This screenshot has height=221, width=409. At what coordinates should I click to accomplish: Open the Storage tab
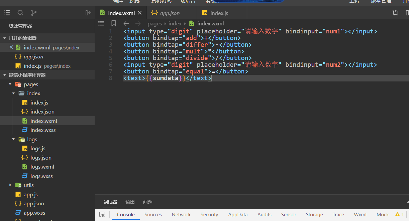pyautogui.click(x=314, y=215)
